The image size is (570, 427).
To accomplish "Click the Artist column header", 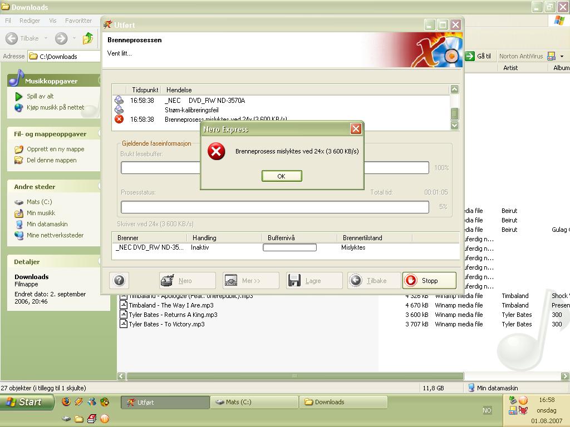I will pos(522,68).
